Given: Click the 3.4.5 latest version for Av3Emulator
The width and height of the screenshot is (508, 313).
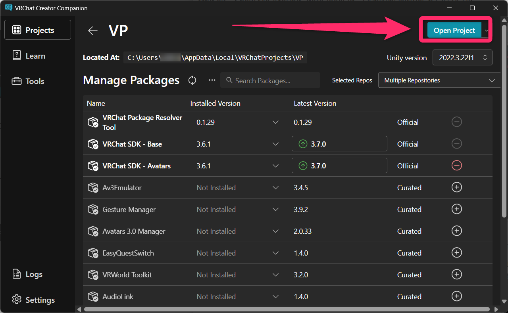Looking at the screenshot, I should (x=301, y=188).
